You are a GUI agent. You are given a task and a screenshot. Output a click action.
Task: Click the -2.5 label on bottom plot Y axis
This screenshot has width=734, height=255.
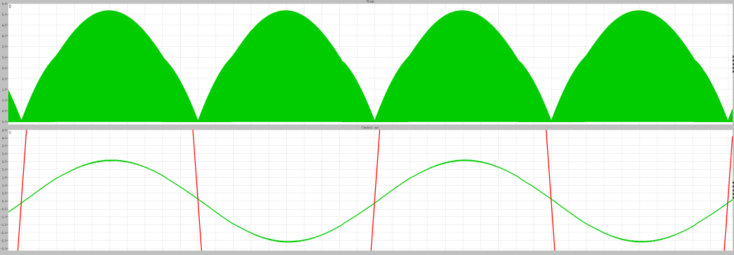(x=4, y=241)
